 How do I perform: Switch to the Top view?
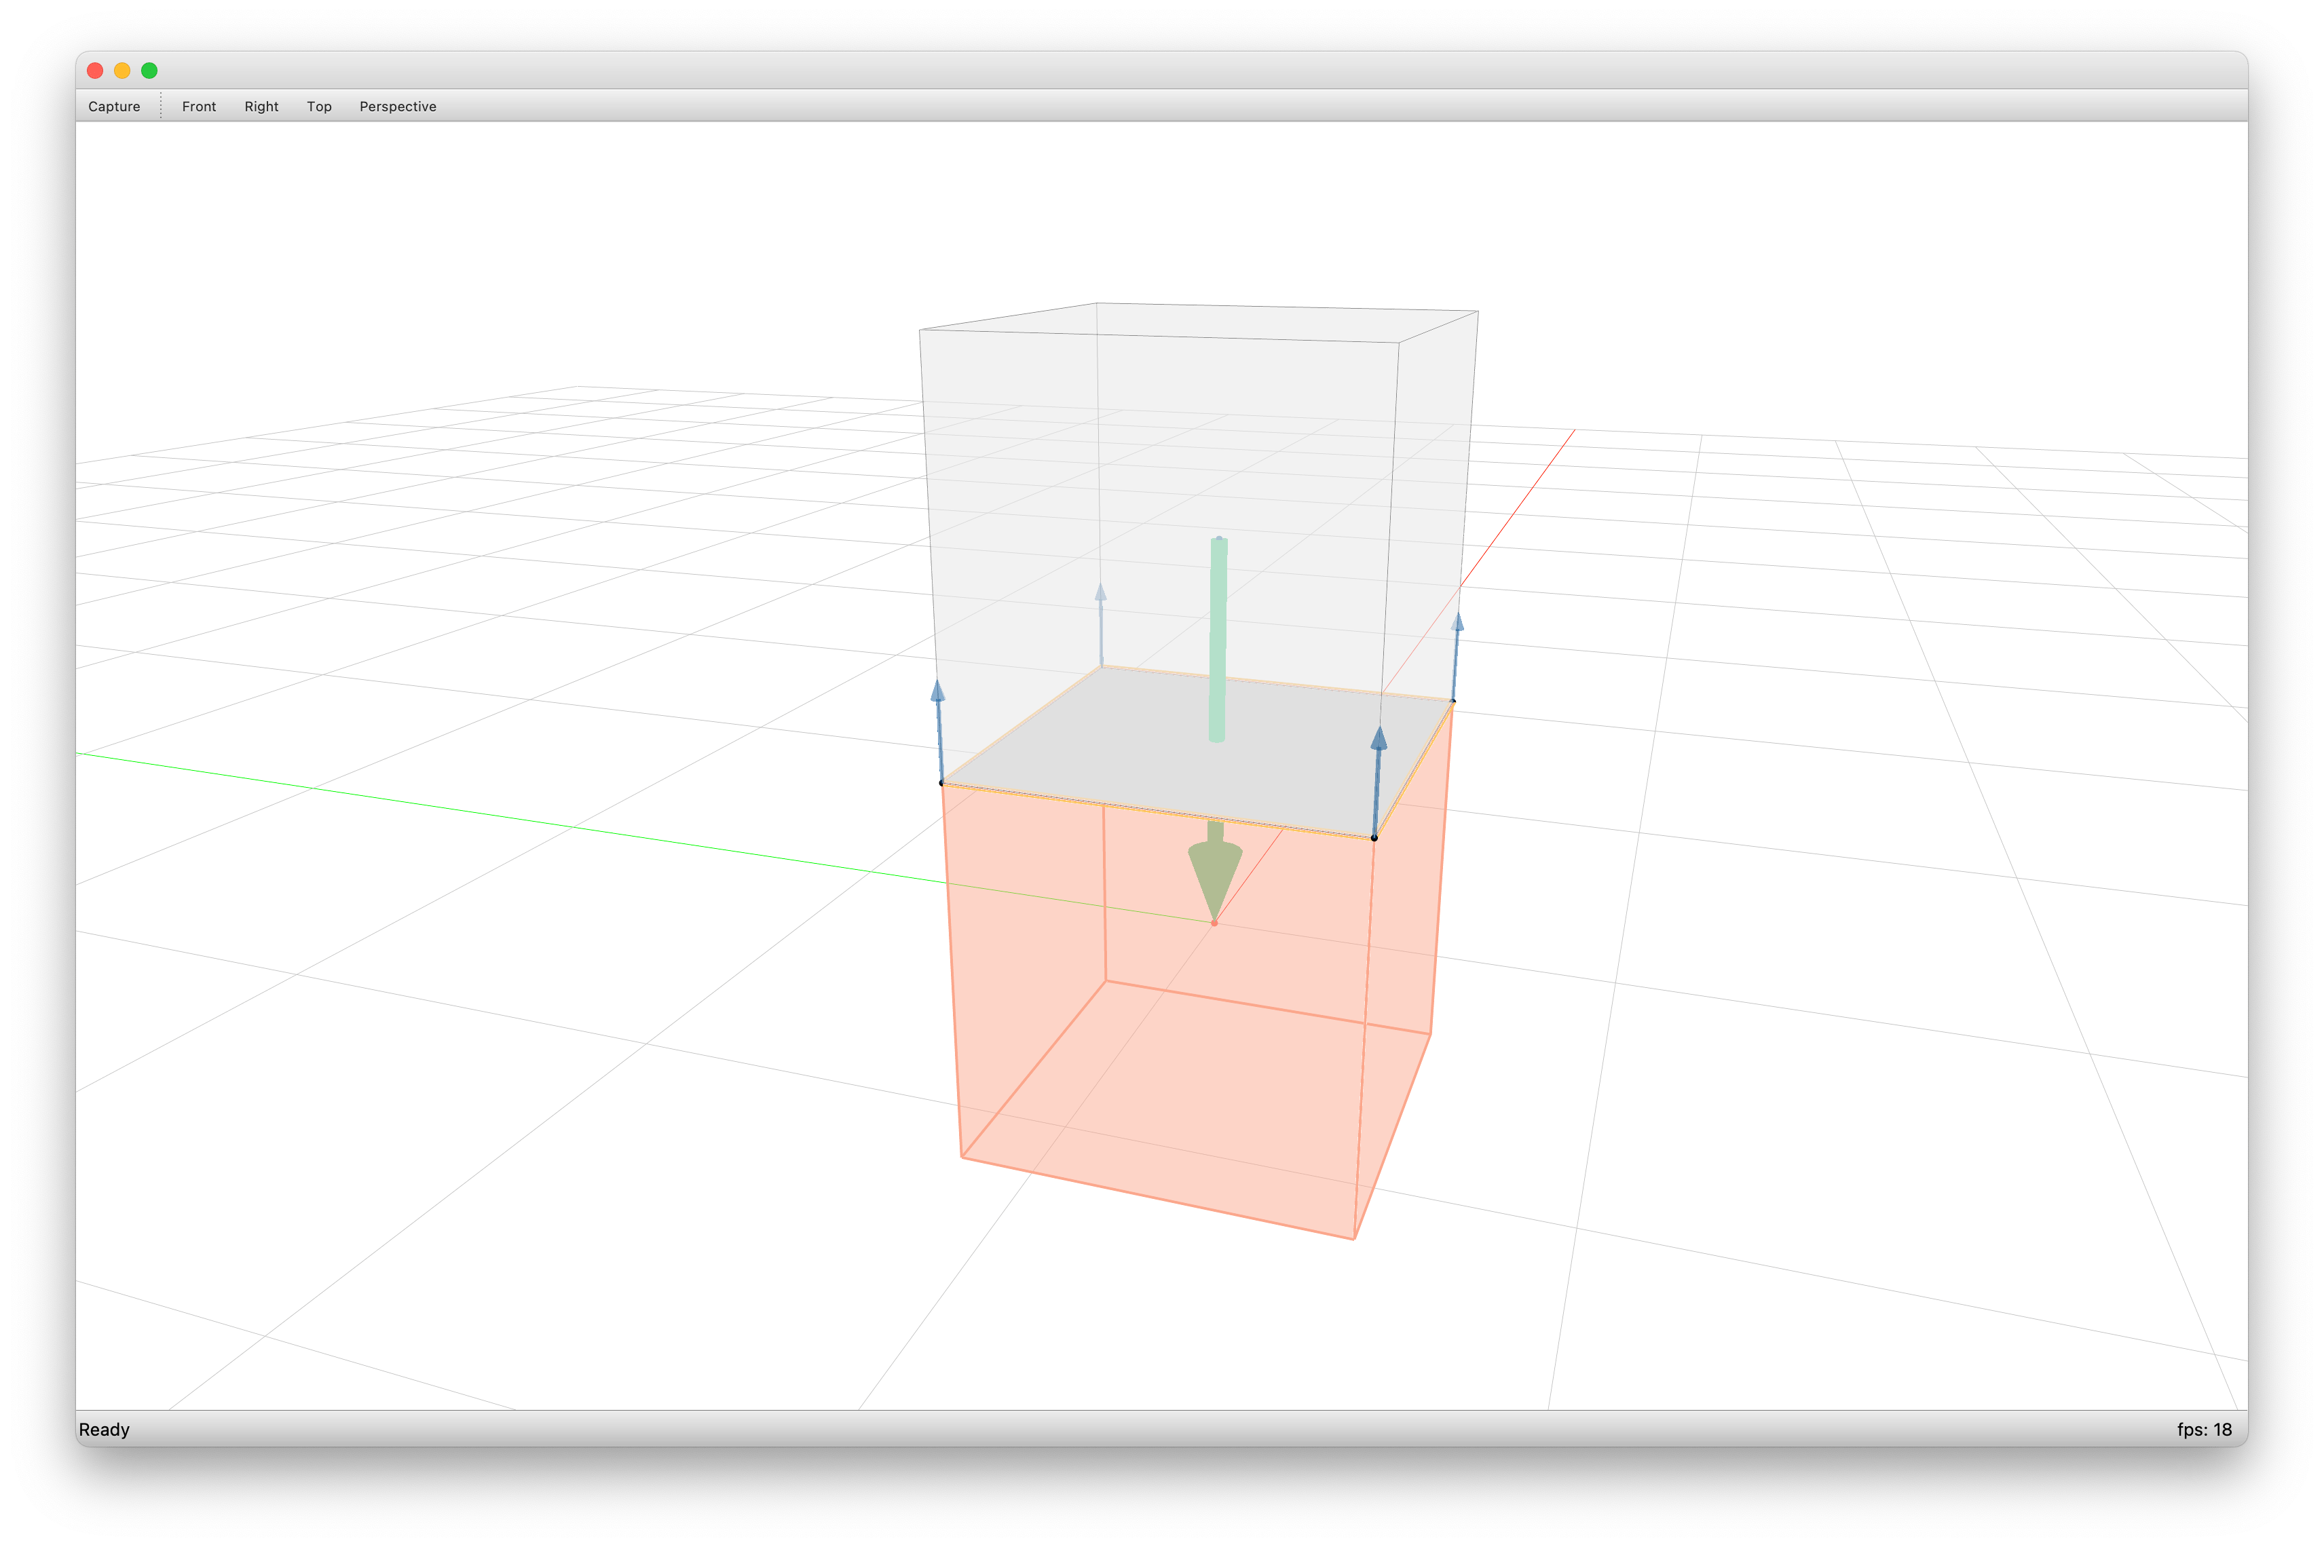pos(319,107)
